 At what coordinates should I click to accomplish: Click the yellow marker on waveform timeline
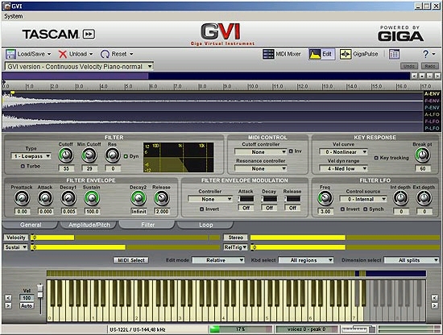tap(12, 93)
